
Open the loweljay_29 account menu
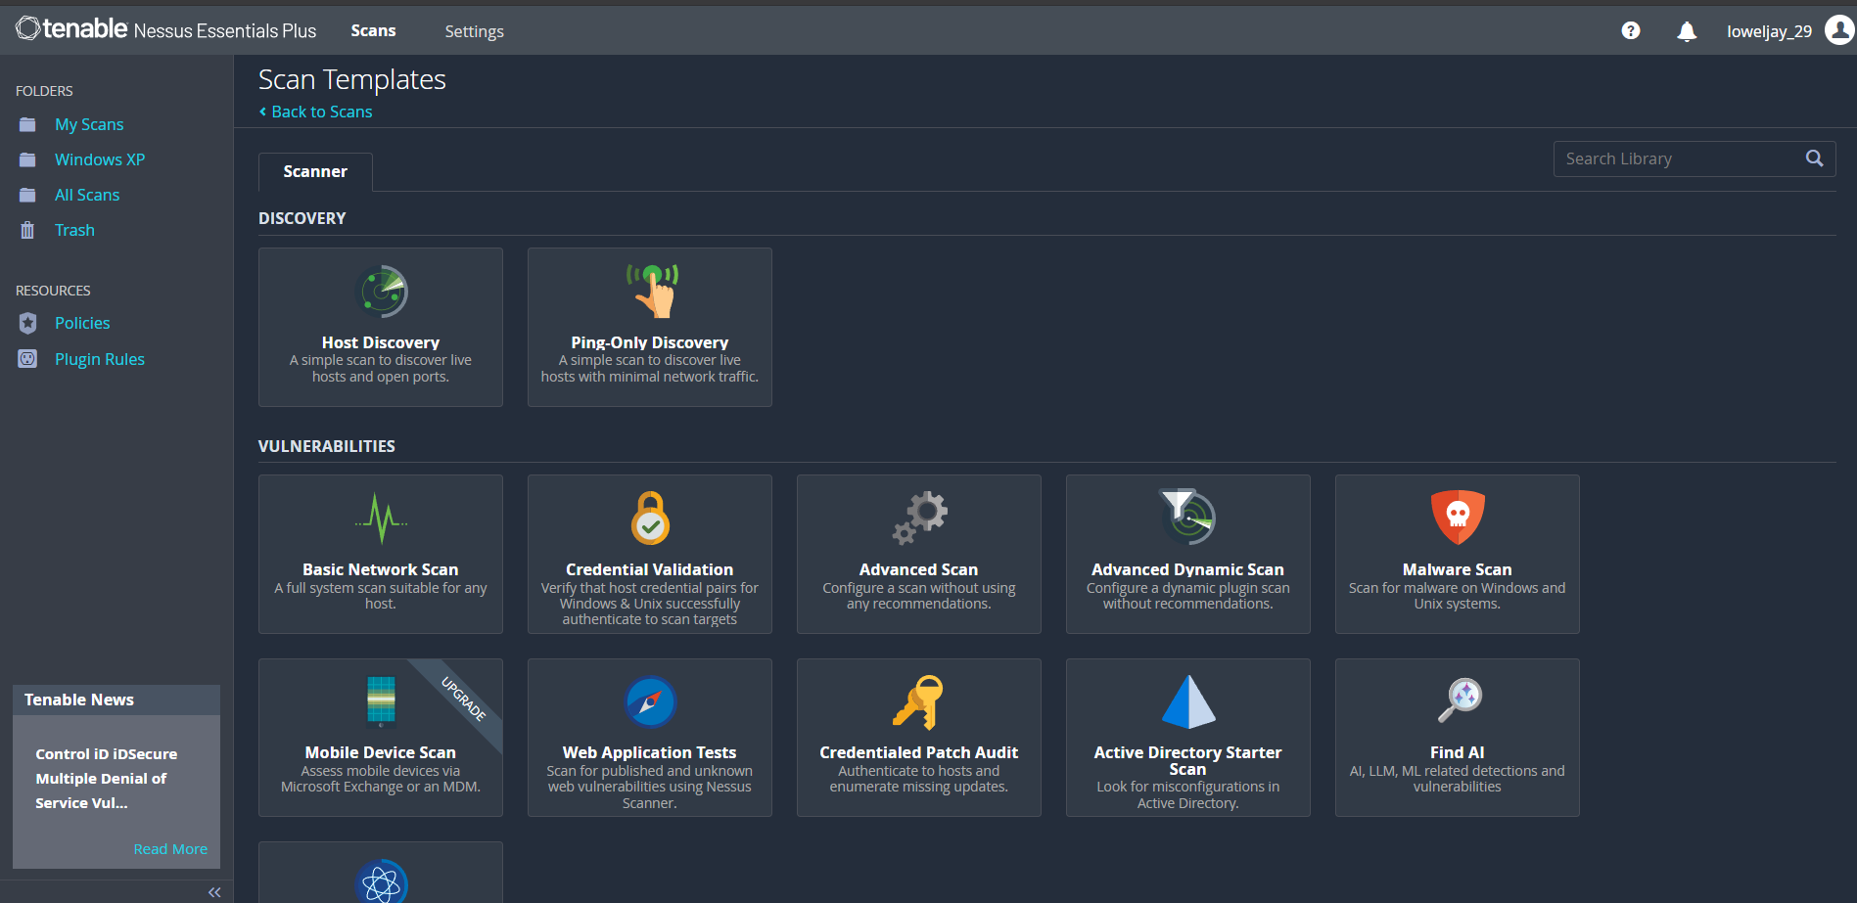pyautogui.click(x=1769, y=31)
